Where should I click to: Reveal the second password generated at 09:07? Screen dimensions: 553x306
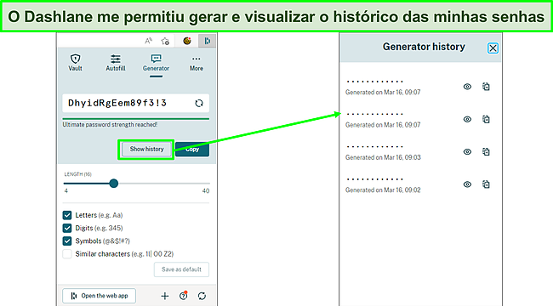tap(467, 119)
